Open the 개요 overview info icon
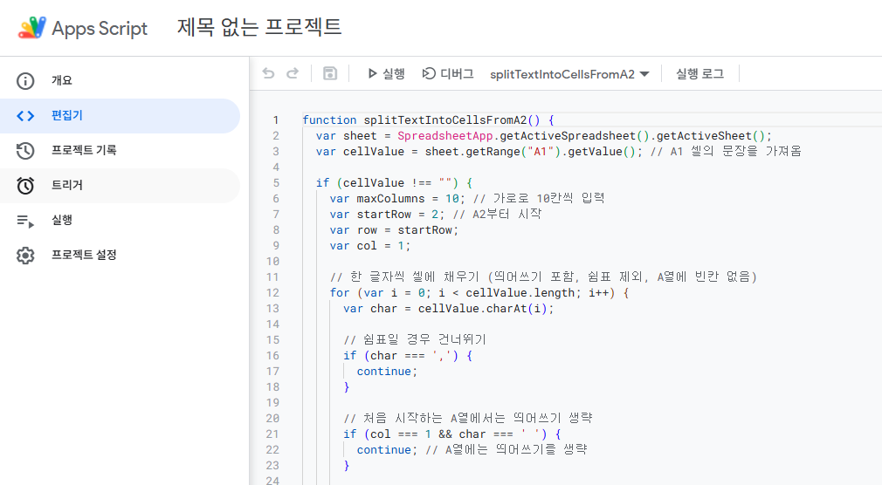Image resolution: width=882 pixels, height=485 pixels. click(25, 81)
